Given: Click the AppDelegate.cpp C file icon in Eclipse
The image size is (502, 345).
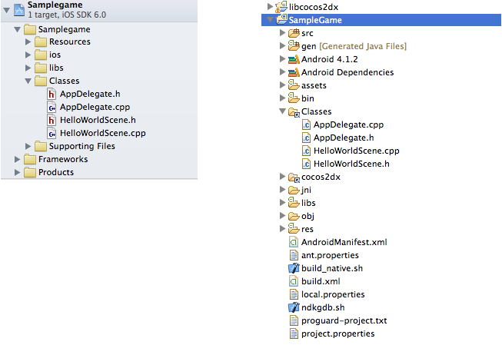Looking at the screenshot, I should tap(306, 124).
